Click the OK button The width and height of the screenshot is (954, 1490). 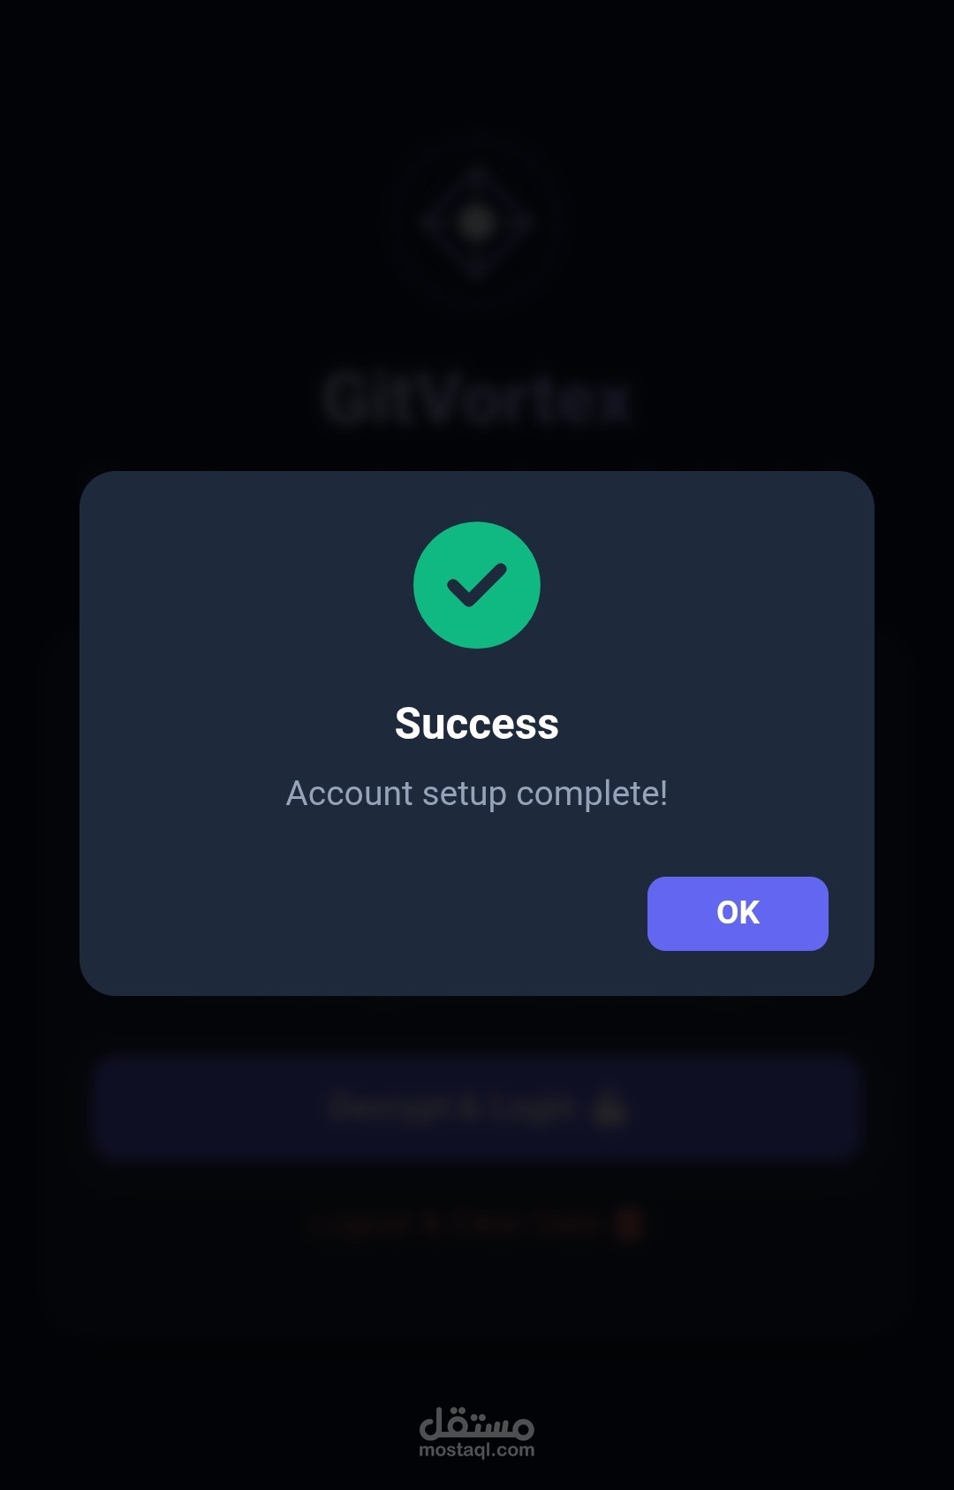click(x=738, y=914)
